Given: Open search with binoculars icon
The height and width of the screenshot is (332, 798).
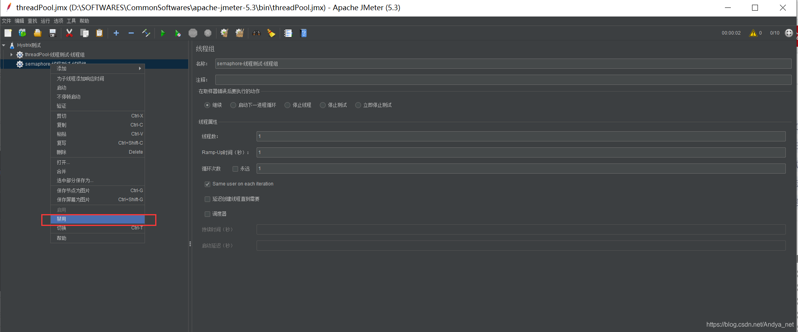Looking at the screenshot, I should tap(257, 33).
